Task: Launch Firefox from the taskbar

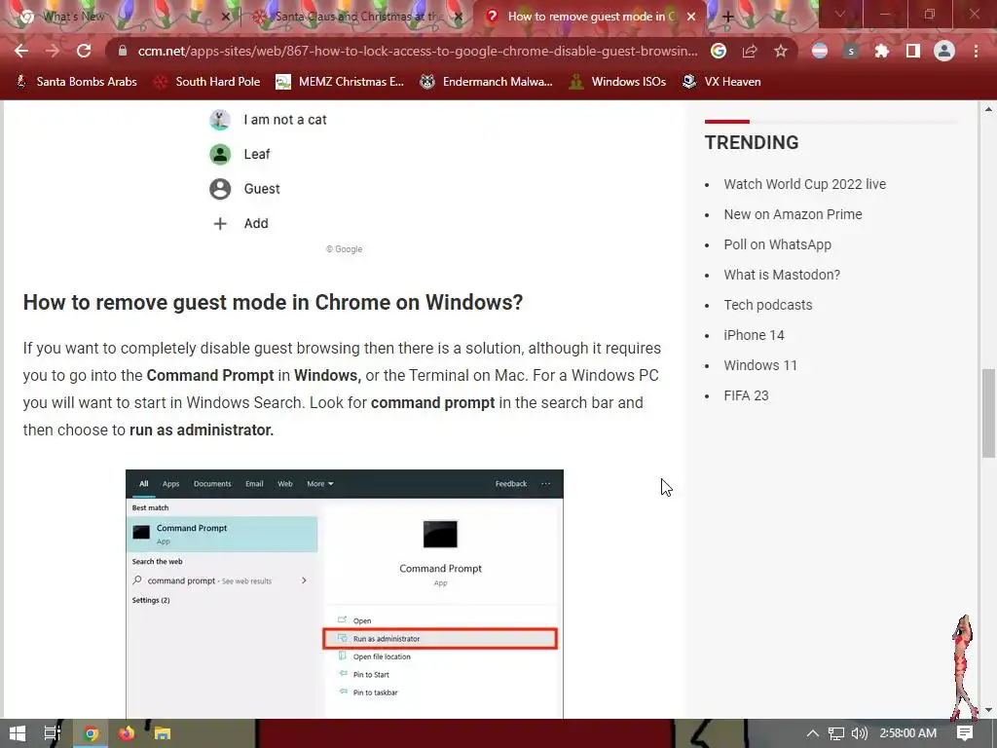Action: (x=127, y=733)
